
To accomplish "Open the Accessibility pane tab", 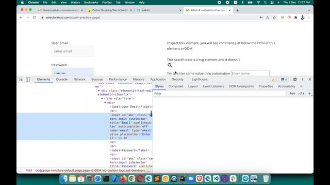I will (x=287, y=86).
